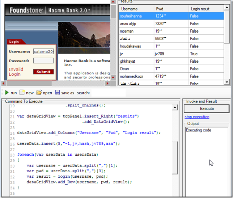Click into the search text field
233x198 pixels.
click(109, 93)
